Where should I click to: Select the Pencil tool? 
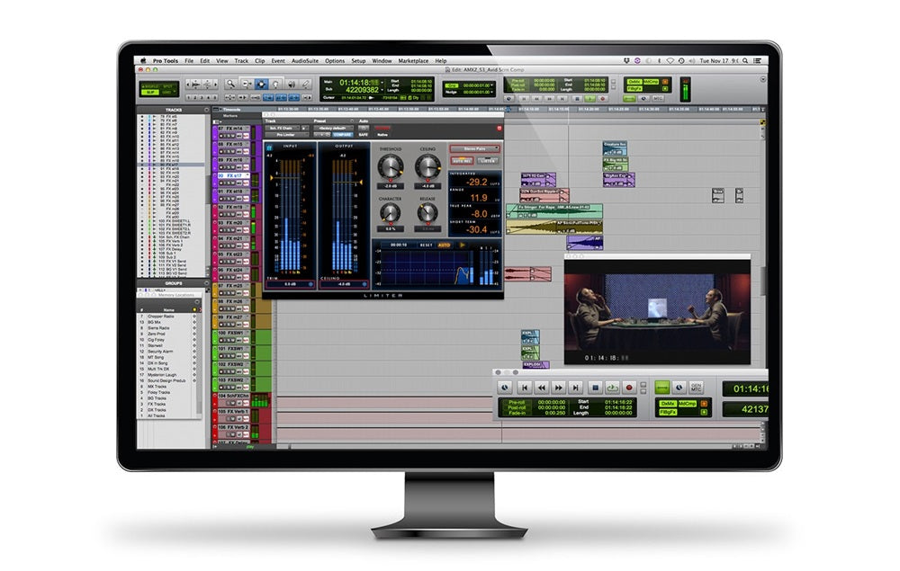pos(306,84)
